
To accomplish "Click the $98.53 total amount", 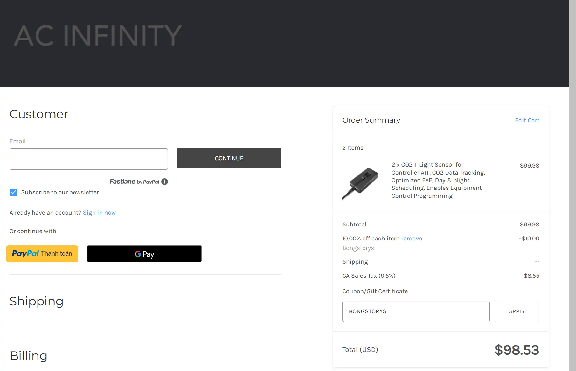I will [517, 350].
